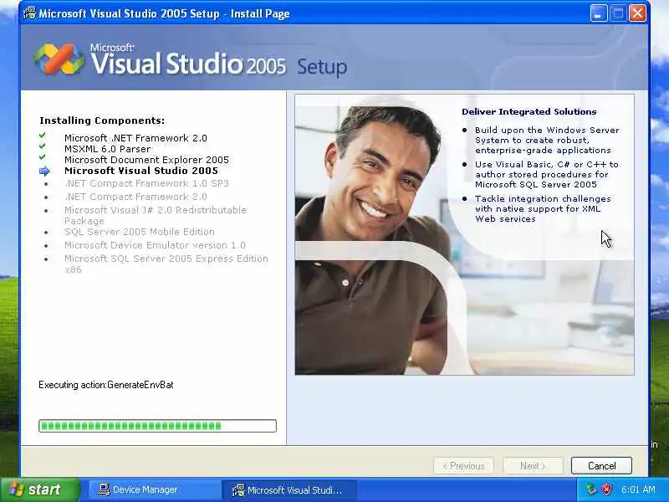
Task: Click 'Microsoft Visual J# 2.0 Redistributable Package'
Action: click(156, 216)
